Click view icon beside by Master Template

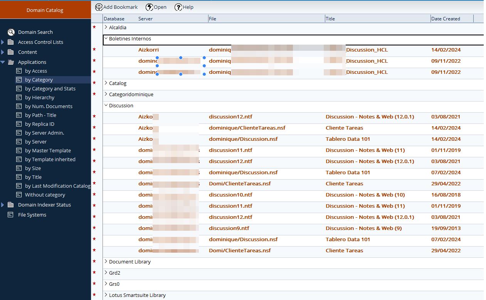(19, 150)
